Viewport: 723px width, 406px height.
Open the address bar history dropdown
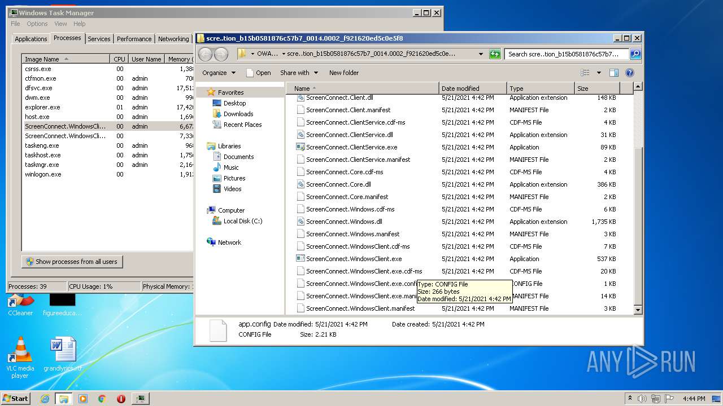point(481,54)
